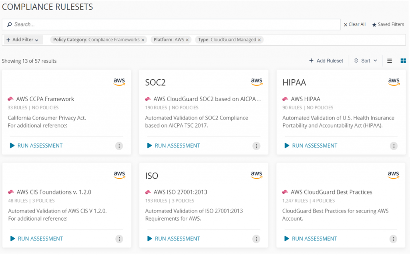410x255 pixels.
Task: Remove the Platform: AWS filter chip
Action: tap(187, 40)
